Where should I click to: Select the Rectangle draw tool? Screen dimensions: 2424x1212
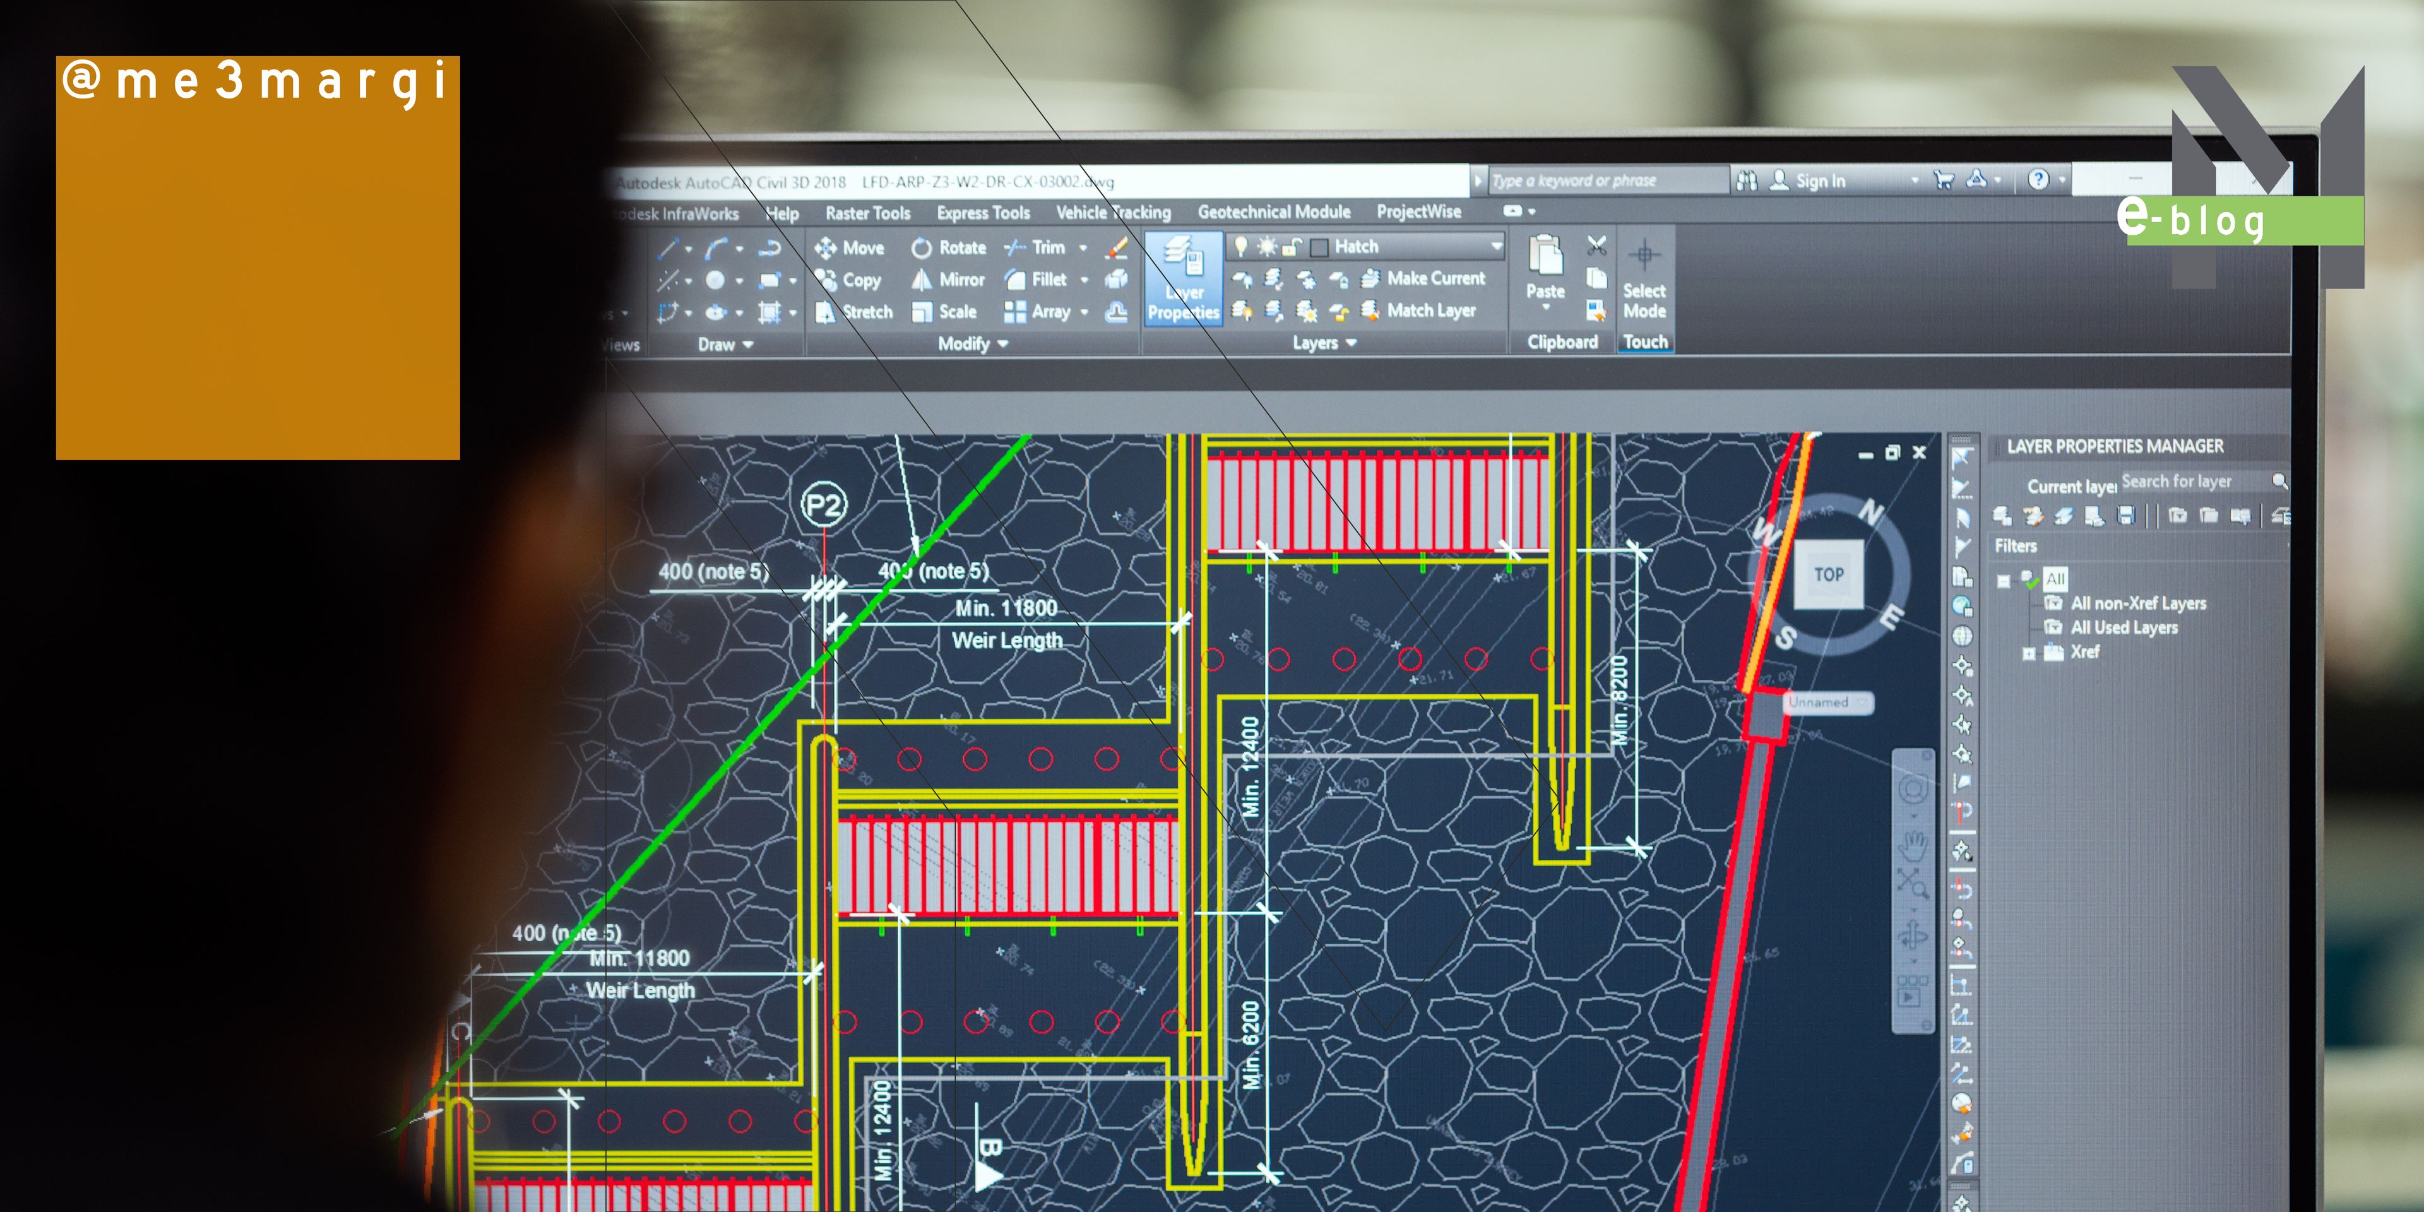point(769,280)
